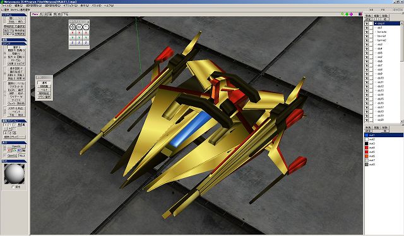Viewport: 404px width, 236px height.
Task: Open the 編集 menu in menu bar
Action: (x=18, y=6)
